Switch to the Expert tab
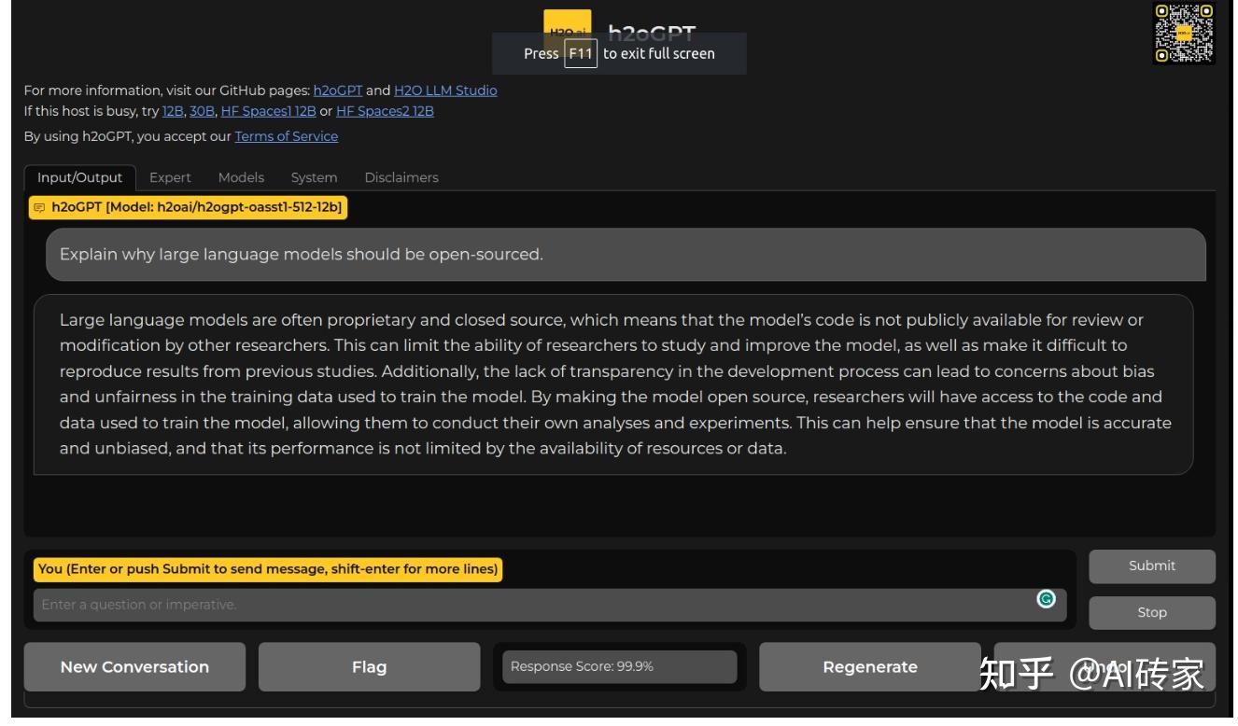 (170, 177)
